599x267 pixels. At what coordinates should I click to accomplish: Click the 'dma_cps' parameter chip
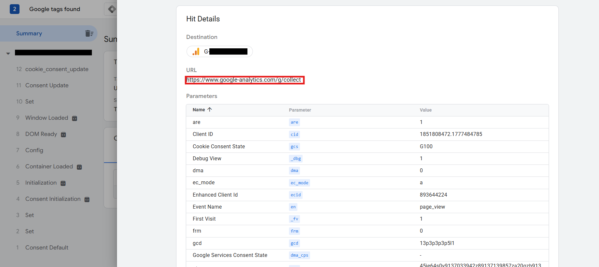point(299,255)
